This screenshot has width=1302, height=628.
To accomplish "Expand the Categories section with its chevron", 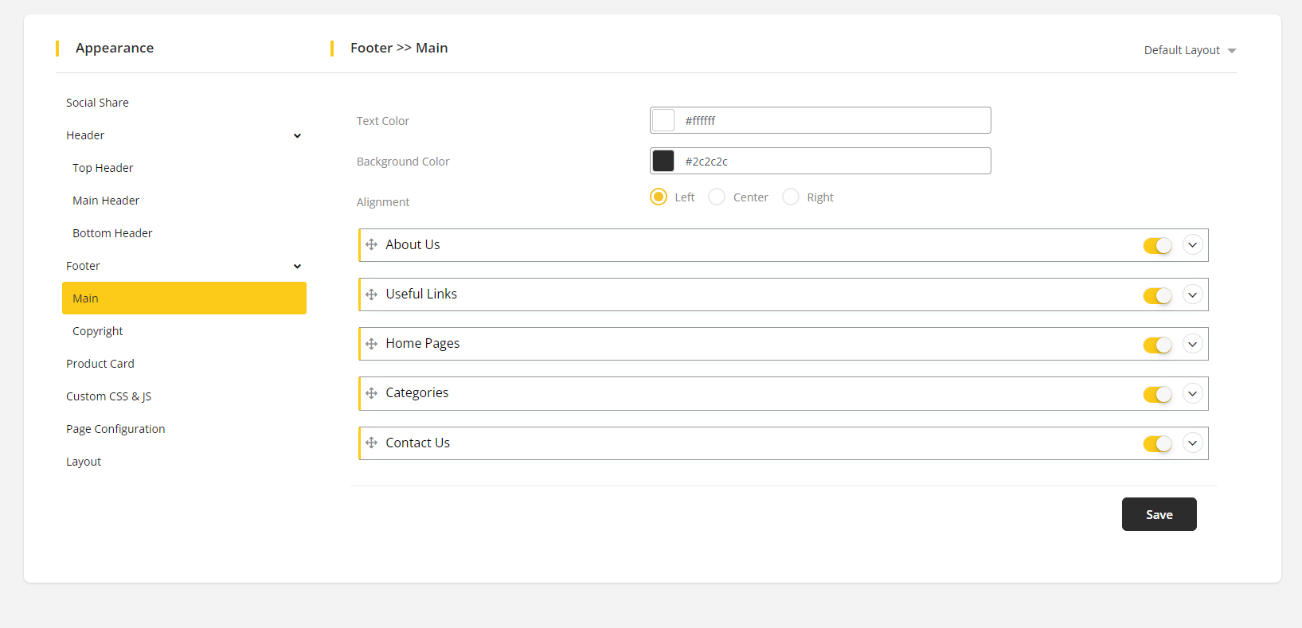I will [x=1192, y=393].
